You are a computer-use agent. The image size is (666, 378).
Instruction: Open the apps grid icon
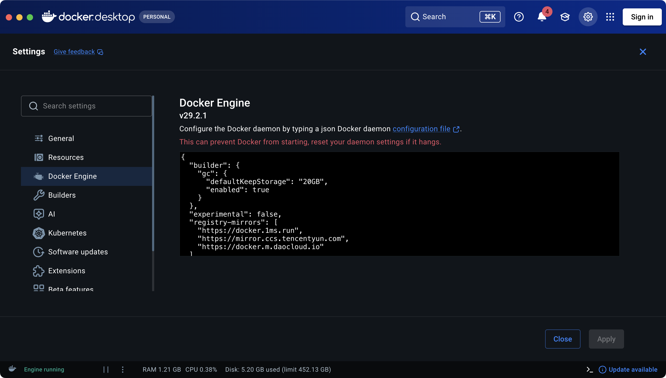(610, 17)
